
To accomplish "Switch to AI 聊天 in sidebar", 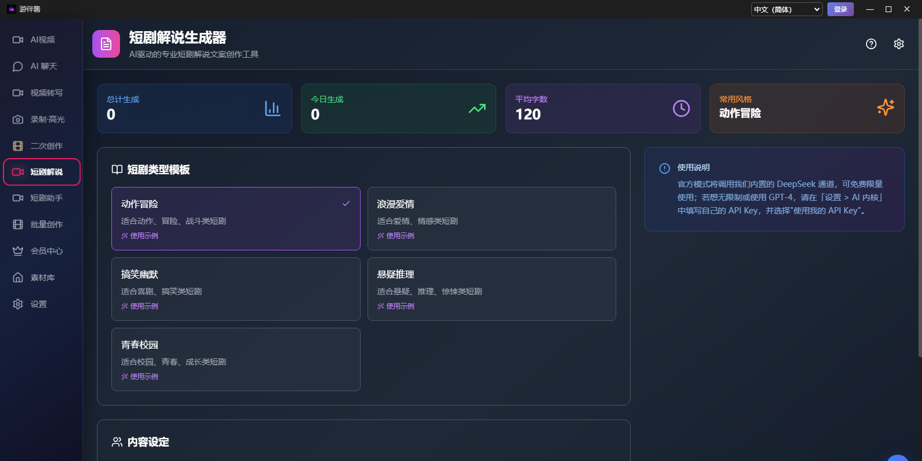I will (42, 66).
